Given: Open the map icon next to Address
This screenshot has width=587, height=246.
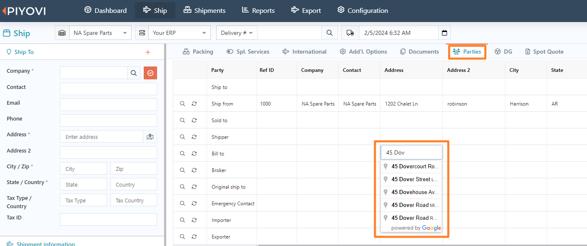Looking at the screenshot, I should 150,136.
